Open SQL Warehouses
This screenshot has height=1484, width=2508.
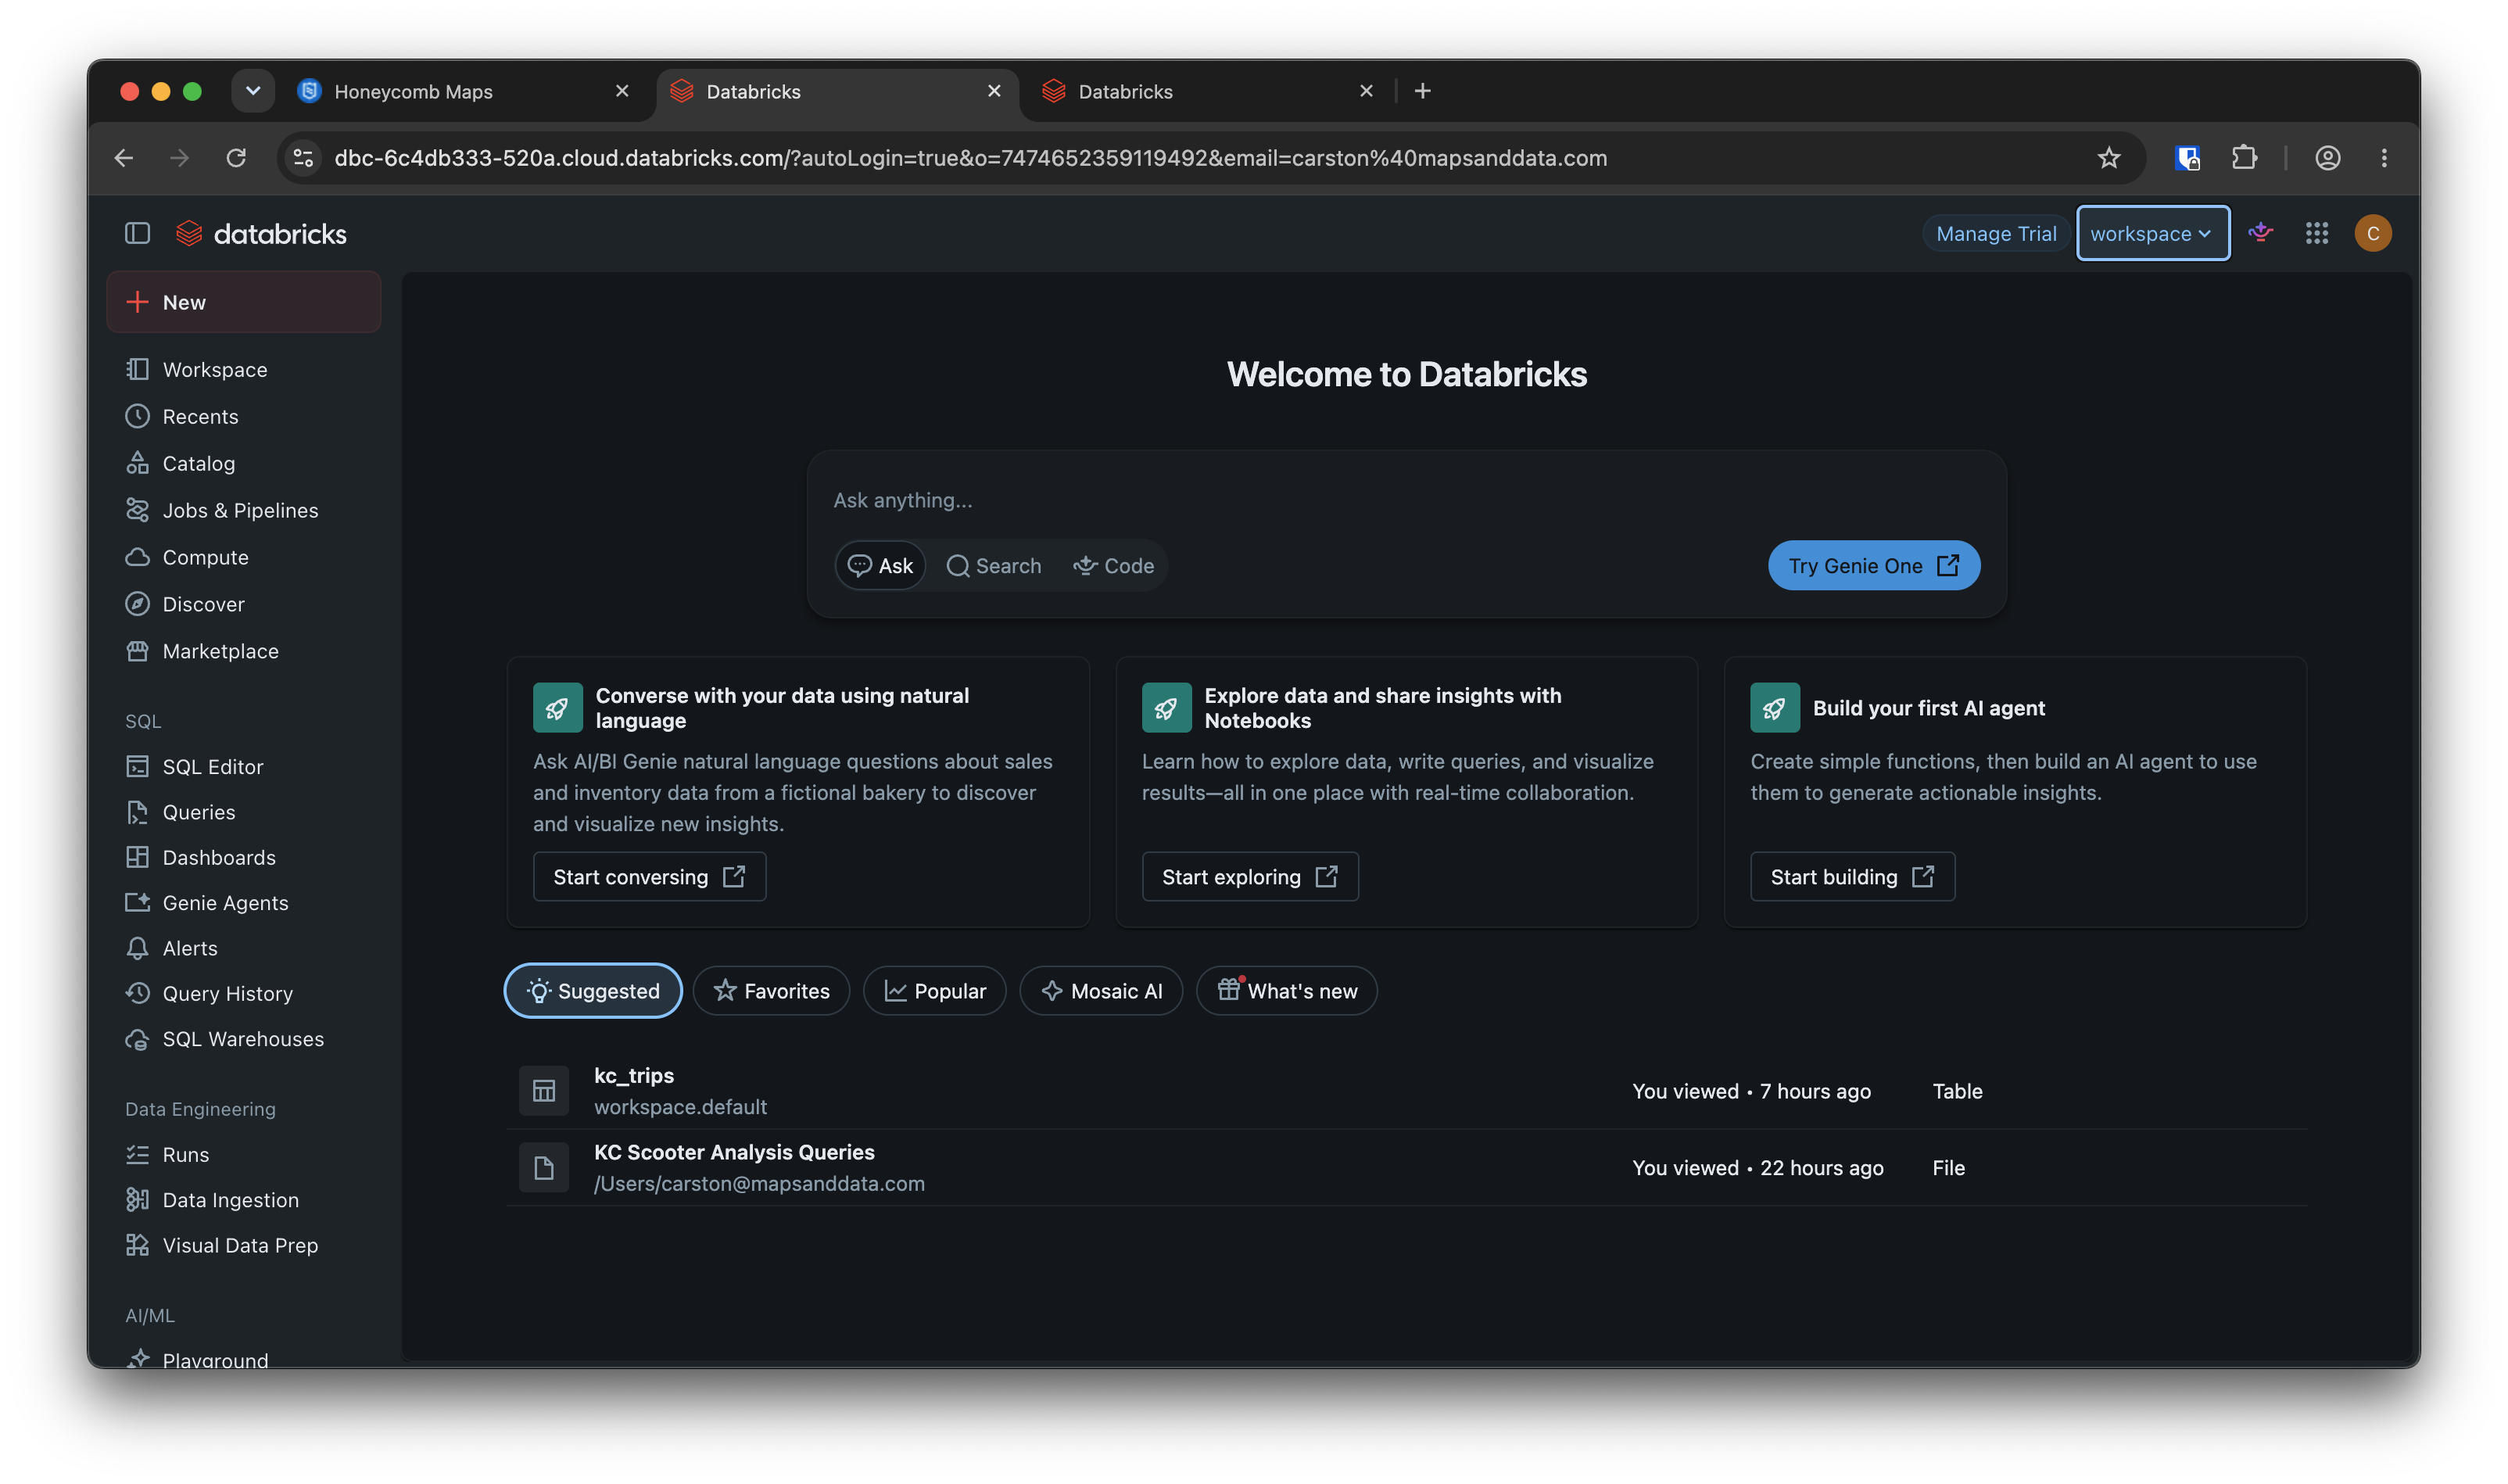(243, 1039)
